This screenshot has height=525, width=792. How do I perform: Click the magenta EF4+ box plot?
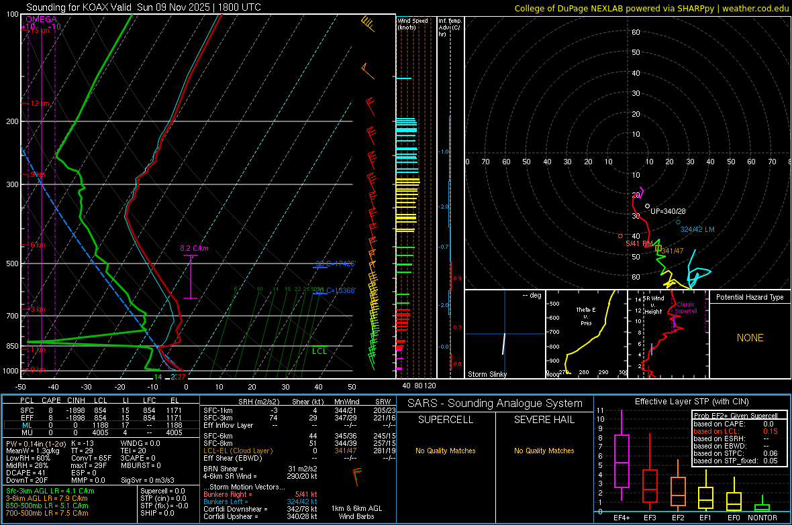coord(622,455)
